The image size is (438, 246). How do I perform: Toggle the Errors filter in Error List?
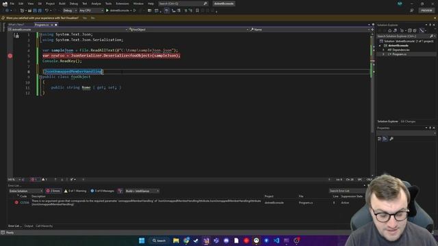[x=53, y=191]
